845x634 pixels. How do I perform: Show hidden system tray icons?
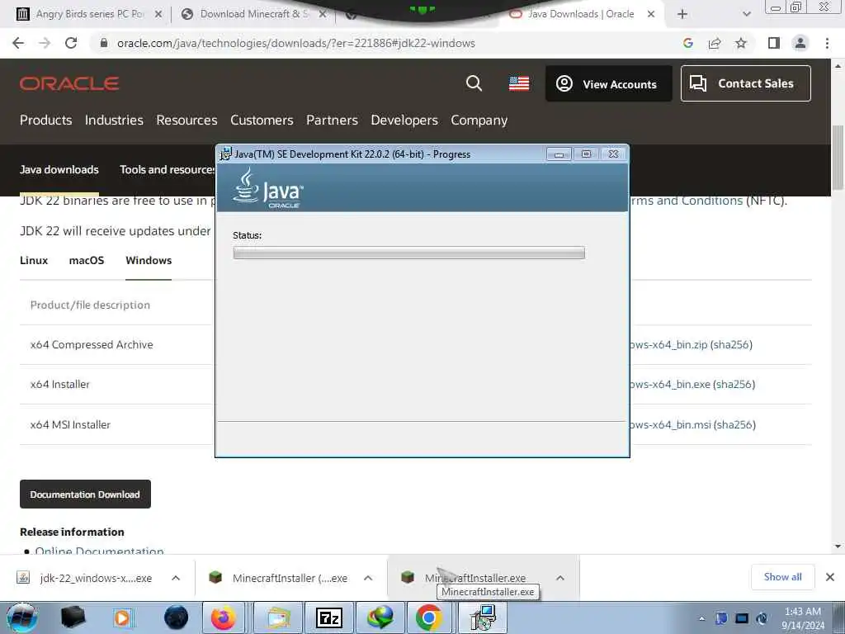[x=701, y=618]
